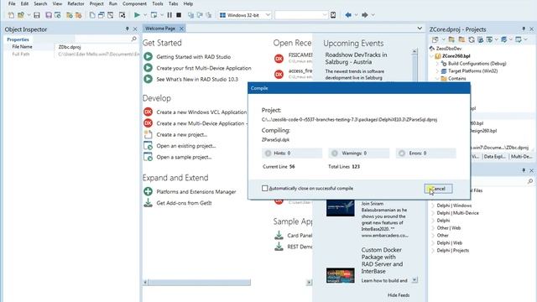The width and height of the screenshot is (537, 302).
Task: Switch to the Data Explorer tab
Action: [494, 157]
